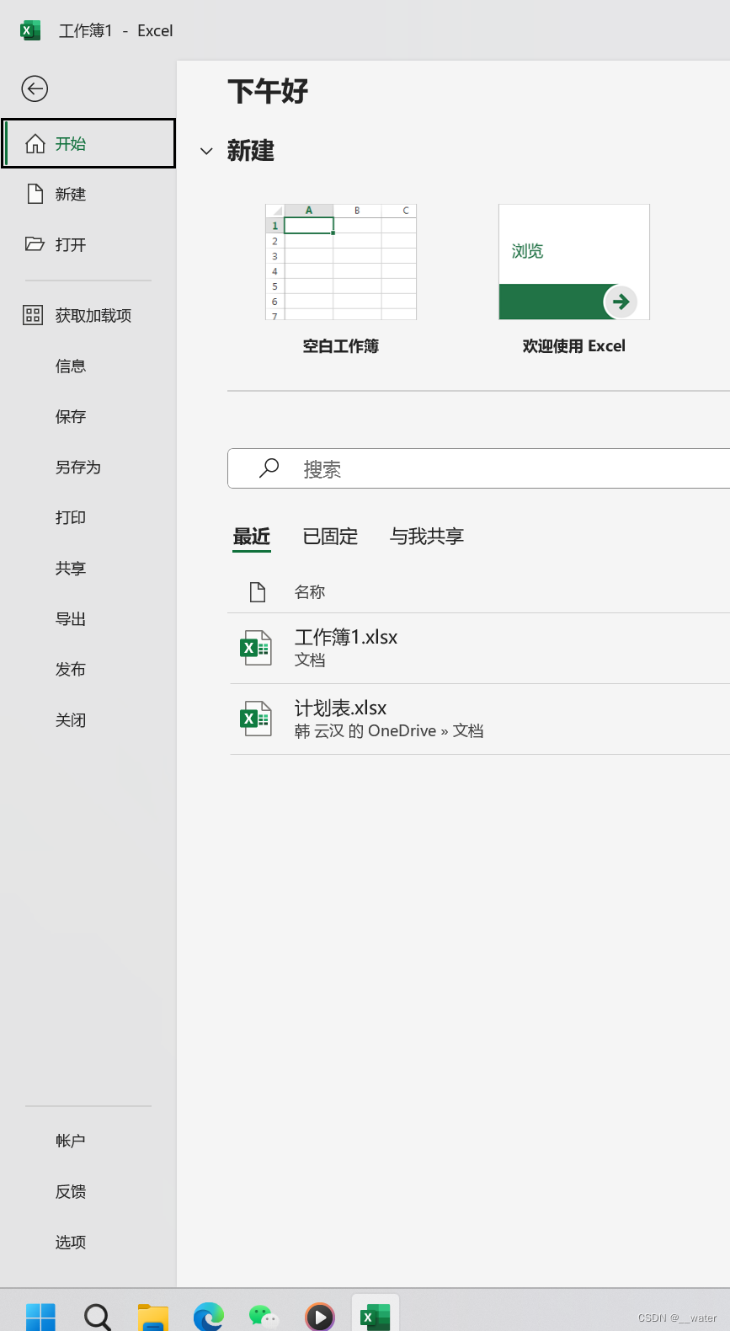Open the 反馈 page

[88, 1191]
